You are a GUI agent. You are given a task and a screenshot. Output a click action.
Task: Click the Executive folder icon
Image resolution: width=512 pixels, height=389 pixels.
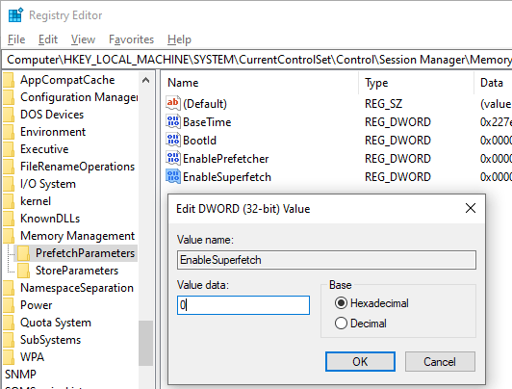pyautogui.click(x=9, y=149)
